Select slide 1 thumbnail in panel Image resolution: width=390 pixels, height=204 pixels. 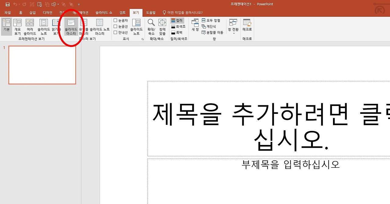coord(42,65)
